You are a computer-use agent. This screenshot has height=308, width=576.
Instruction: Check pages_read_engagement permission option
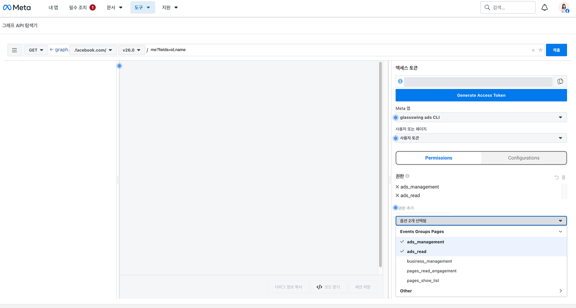click(481, 271)
